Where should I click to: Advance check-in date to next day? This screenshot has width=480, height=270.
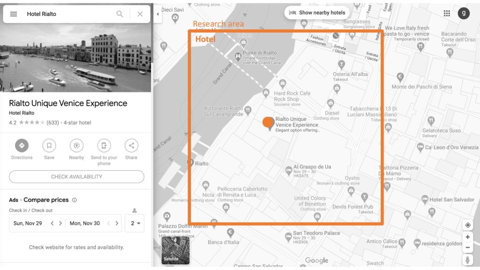click(x=60, y=224)
